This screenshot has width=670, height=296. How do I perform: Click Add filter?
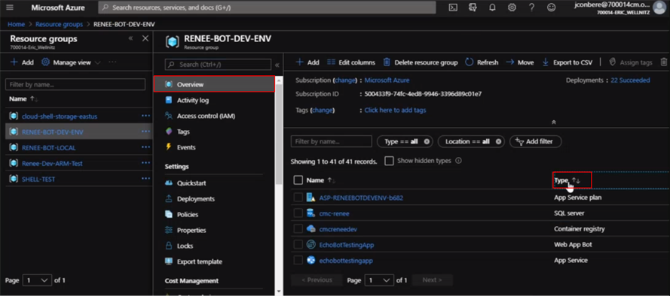[x=535, y=141]
